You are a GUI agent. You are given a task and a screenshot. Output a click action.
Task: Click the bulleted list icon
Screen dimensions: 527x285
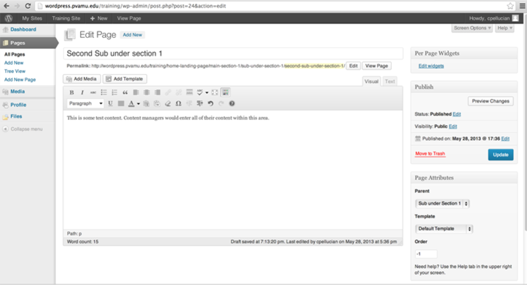(x=104, y=92)
